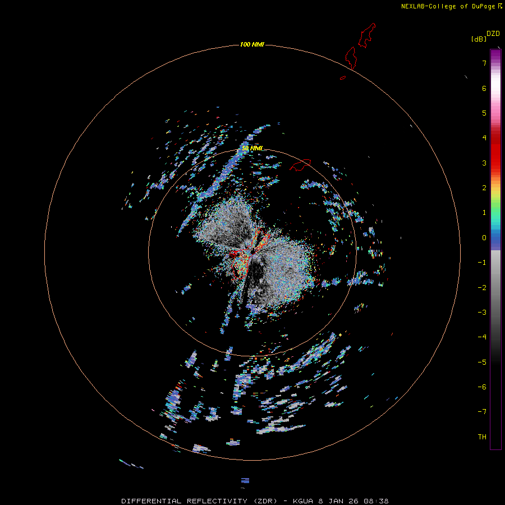The height and width of the screenshot is (505, 505).
Task: Click the 5 value on color scale
Action: 484,113
